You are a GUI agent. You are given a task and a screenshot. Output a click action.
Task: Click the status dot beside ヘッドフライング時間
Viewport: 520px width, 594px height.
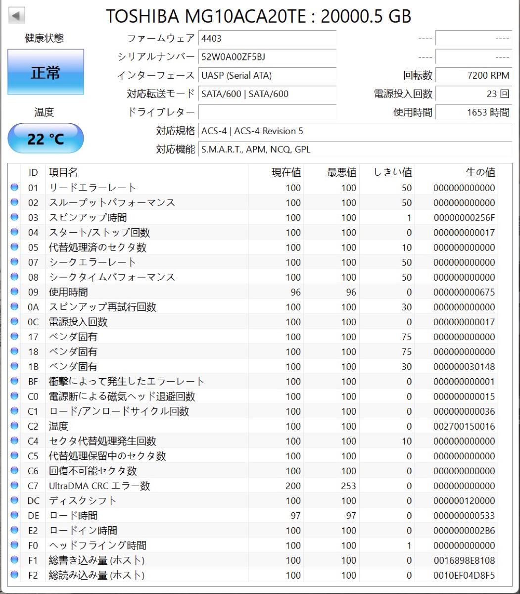click(x=15, y=545)
